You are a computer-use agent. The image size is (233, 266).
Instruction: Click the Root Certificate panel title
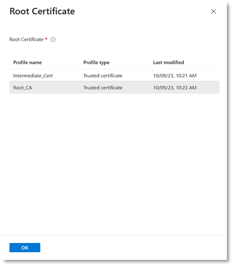(42, 11)
